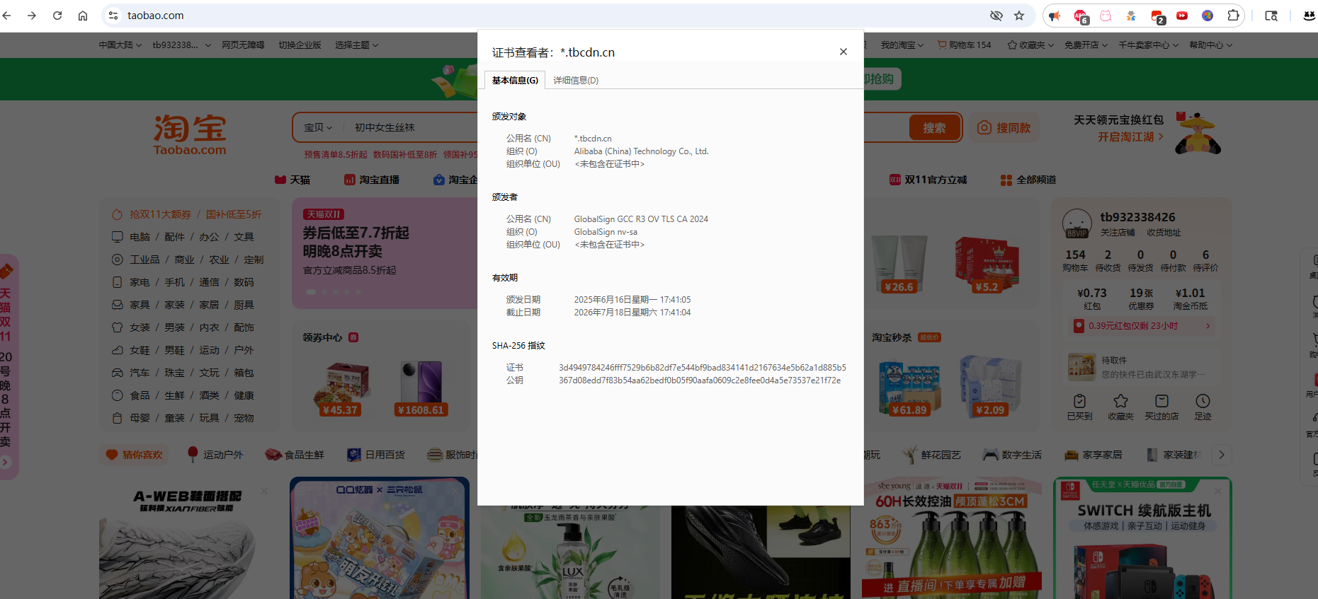Click the Chrome reload page icon
This screenshot has height=599, width=1318.
pos(57,16)
